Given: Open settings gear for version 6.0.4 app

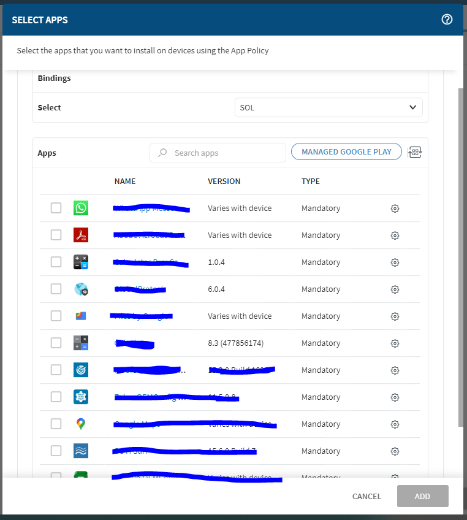Looking at the screenshot, I should click(x=395, y=289).
